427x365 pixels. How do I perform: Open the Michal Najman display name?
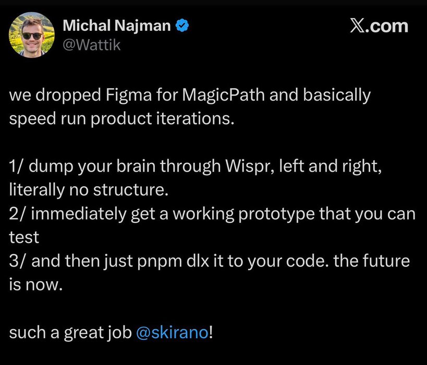click(x=115, y=26)
